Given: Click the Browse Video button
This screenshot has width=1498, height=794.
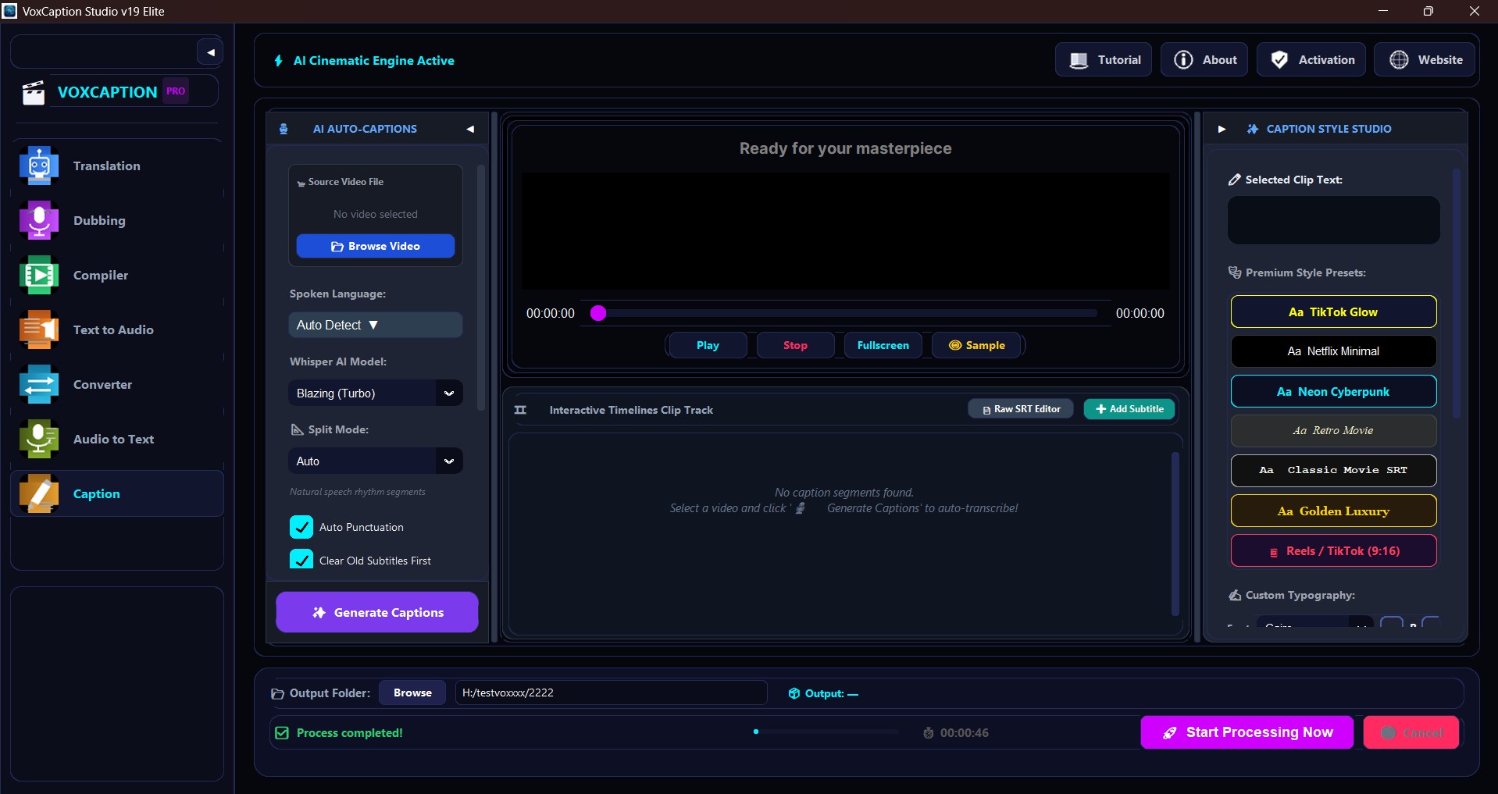Looking at the screenshot, I should click(x=376, y=246).
